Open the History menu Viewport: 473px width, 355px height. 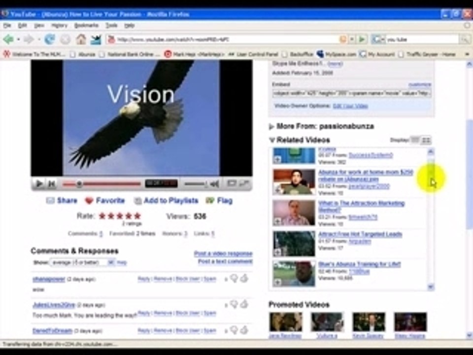[x=59, y=26]
